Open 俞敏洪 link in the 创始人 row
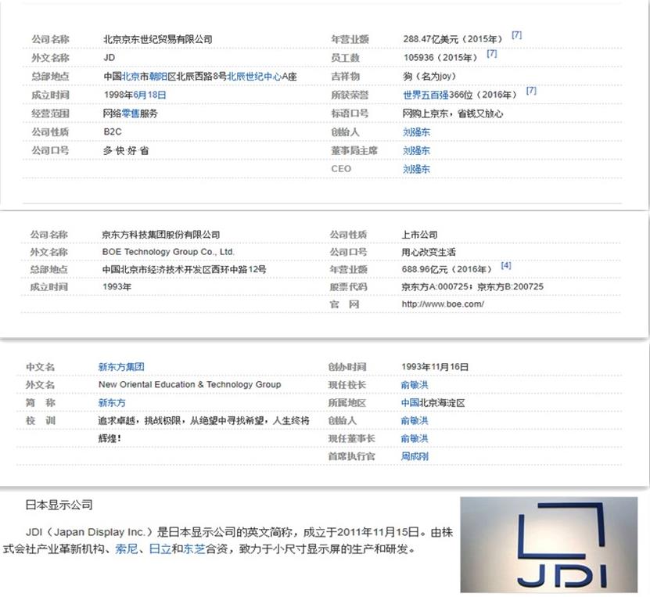The height and width of the screenshot is (597, 650). coord(414,420)
